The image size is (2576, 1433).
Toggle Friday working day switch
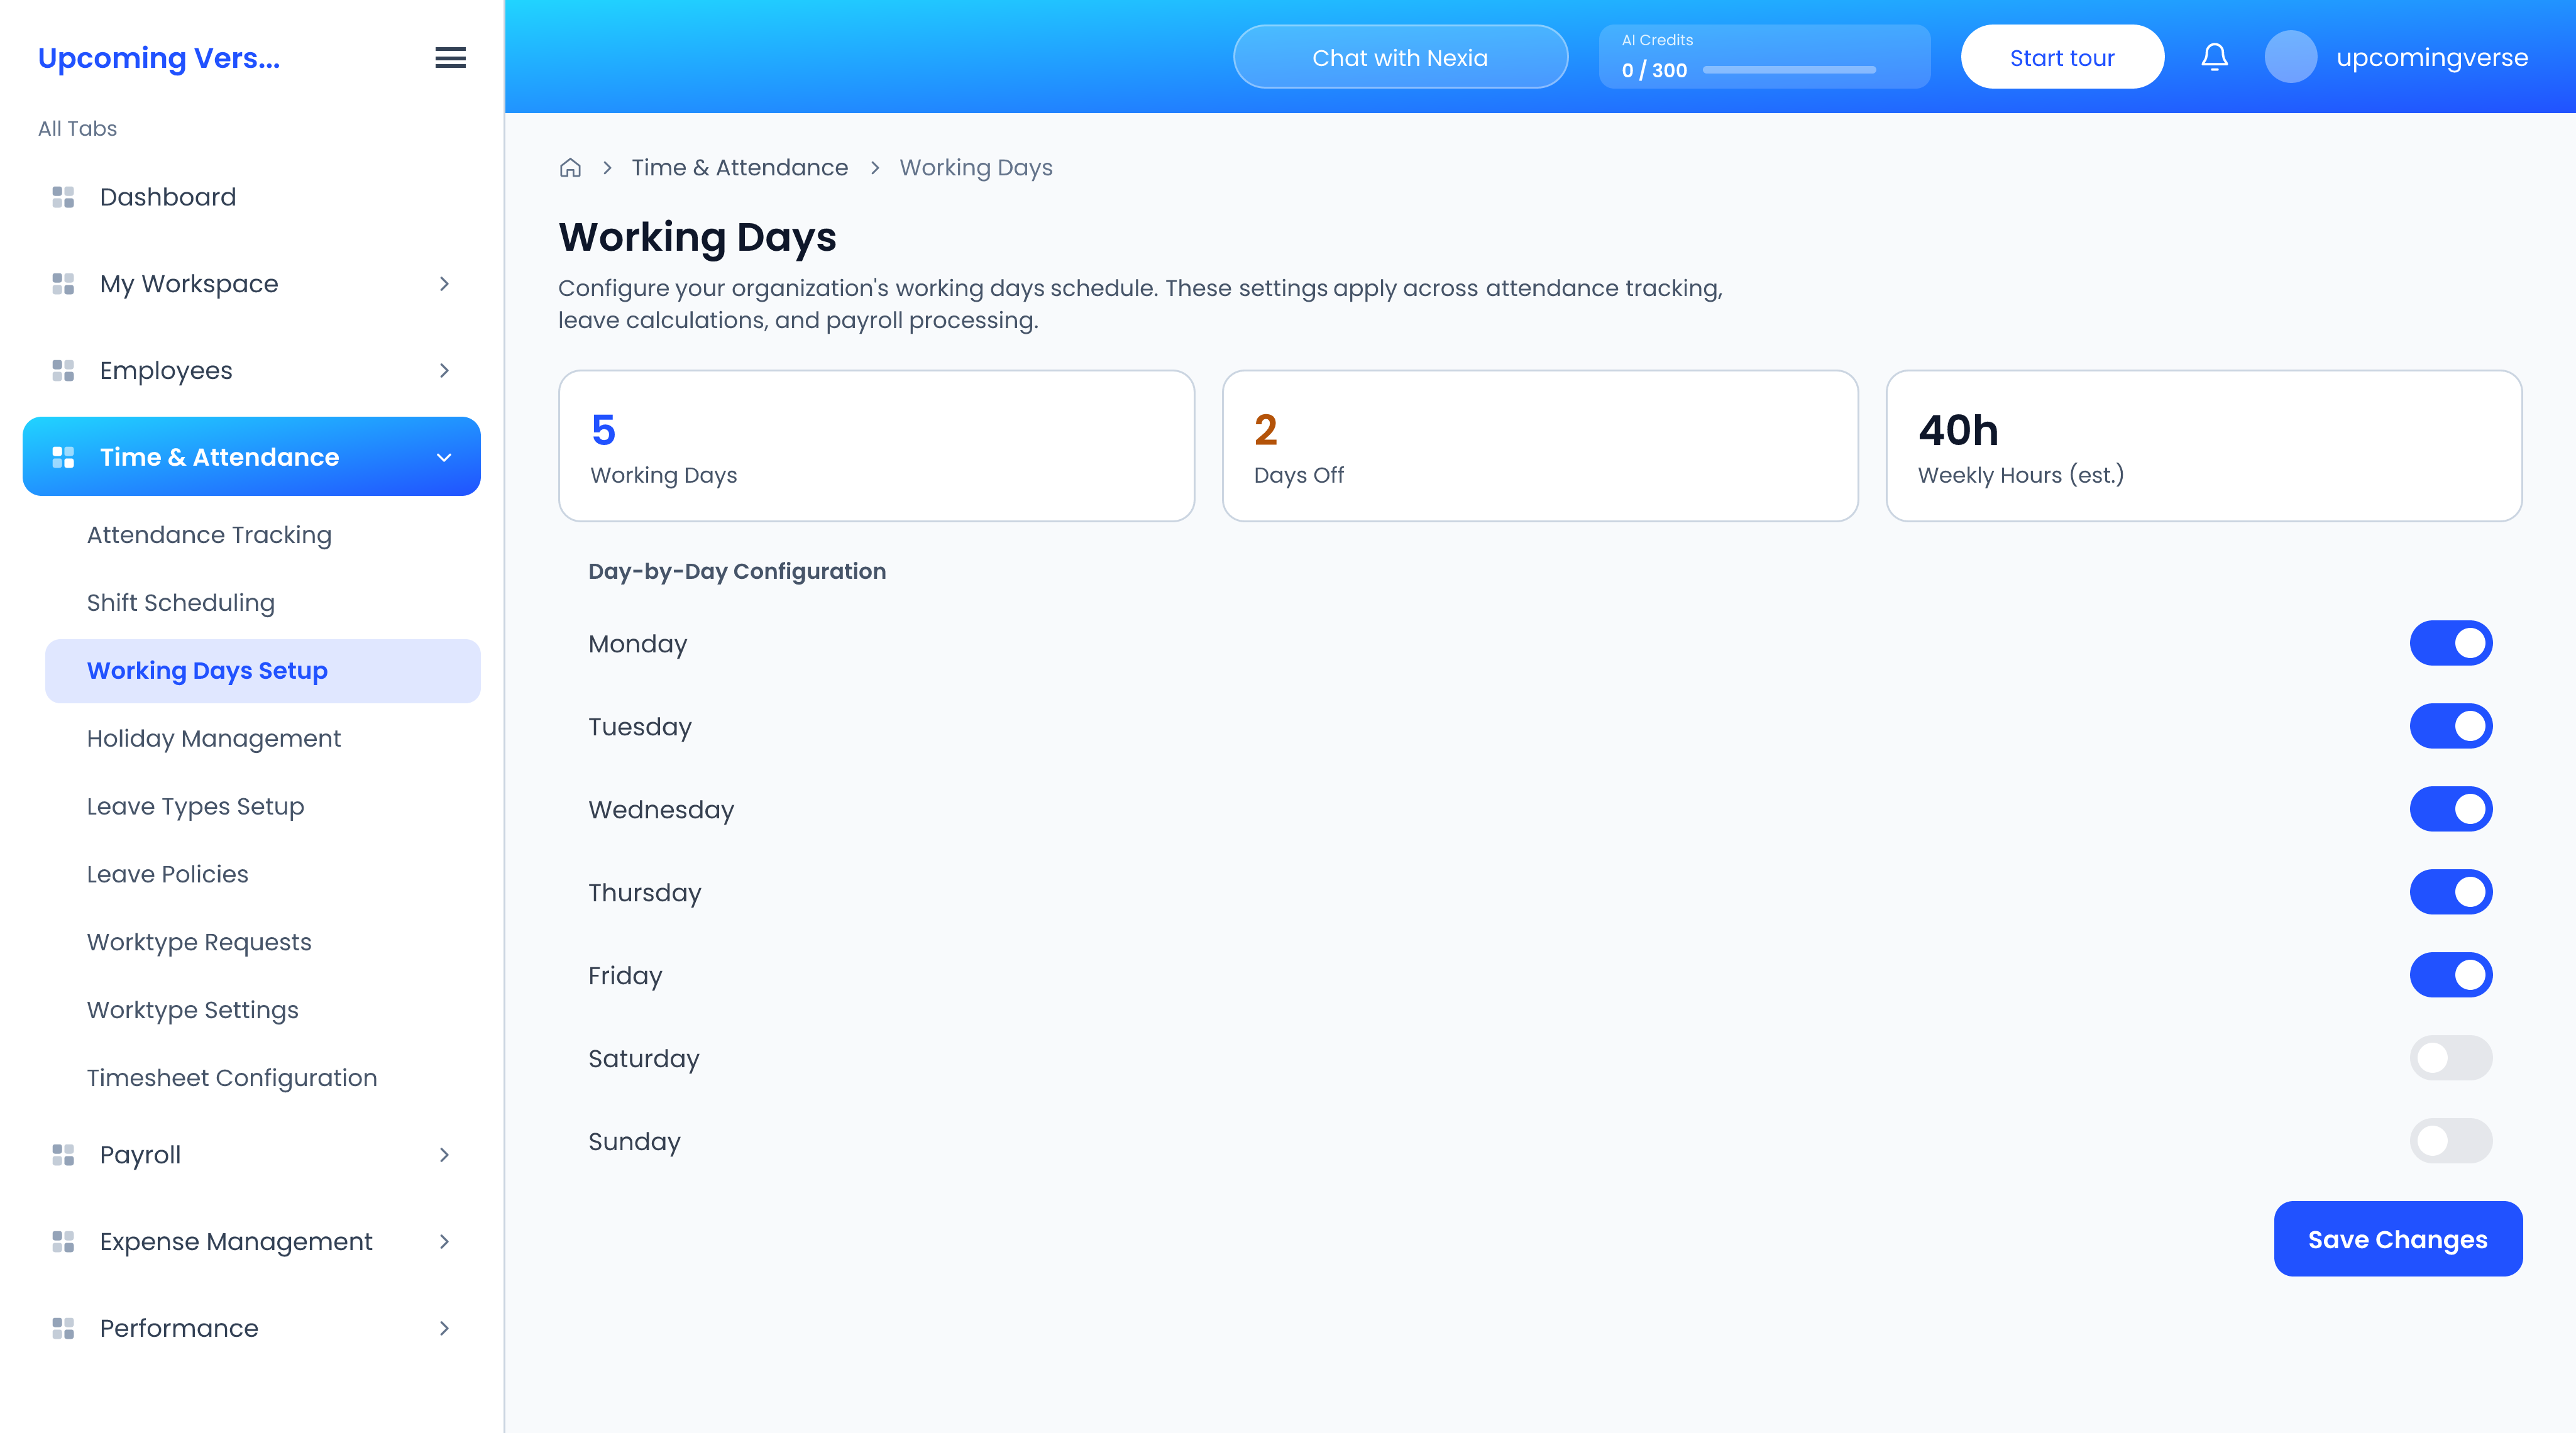coord(2451,975)
